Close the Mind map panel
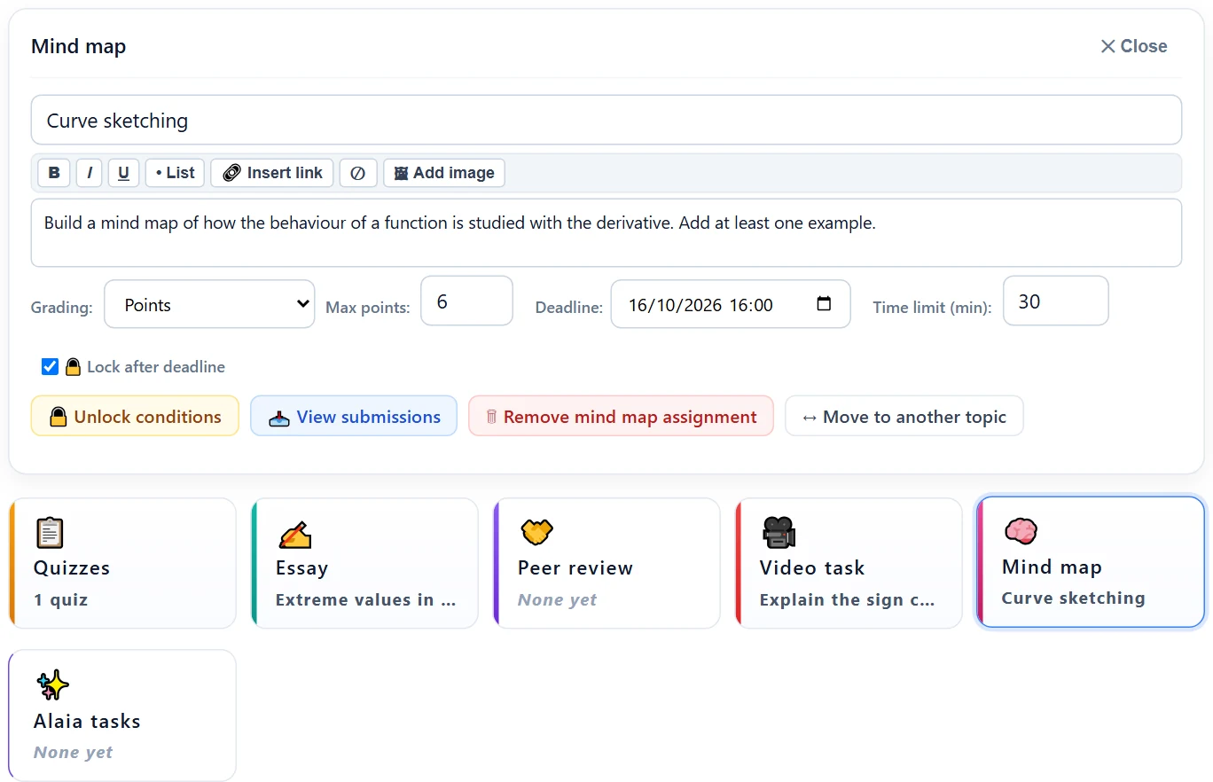 (x=1133, y=46)
